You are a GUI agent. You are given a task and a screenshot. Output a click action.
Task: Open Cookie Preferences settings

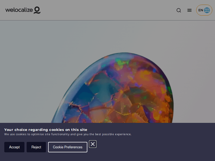(x=68, y=147)
